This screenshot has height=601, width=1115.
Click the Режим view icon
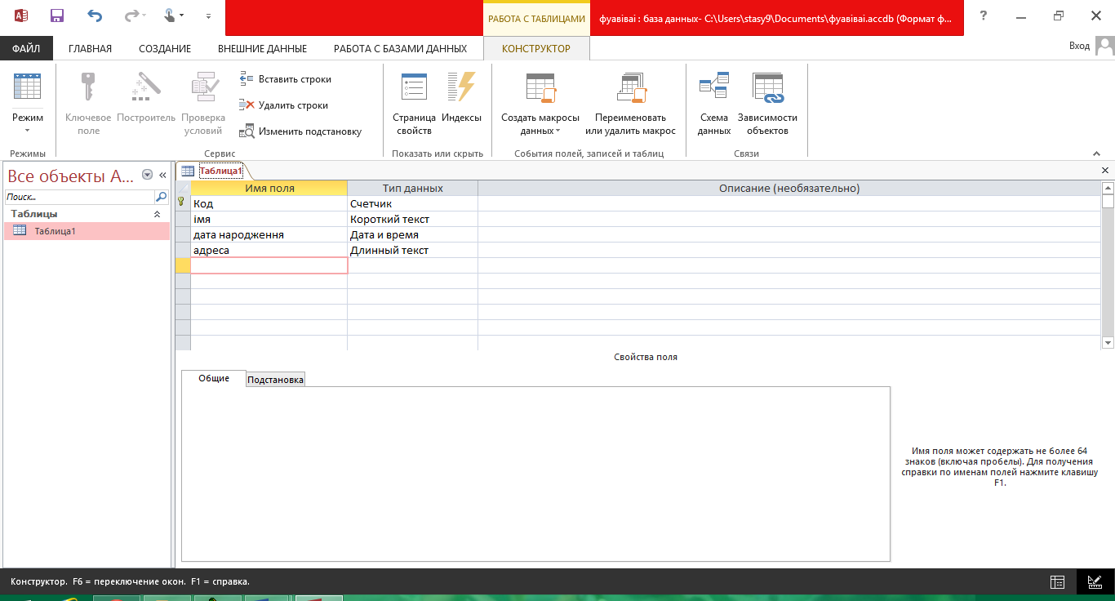[x=28, y=87]
